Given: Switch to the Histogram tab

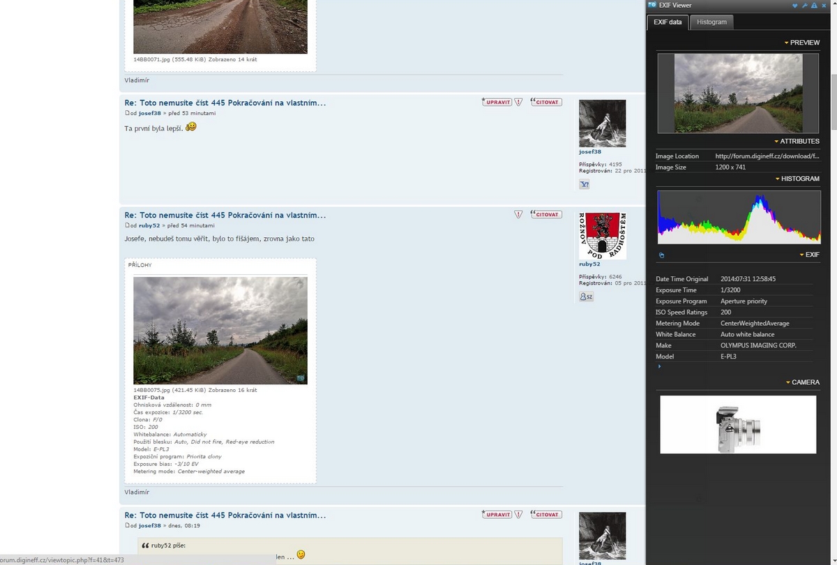Looking at the screenshot, I should point(711,22).
